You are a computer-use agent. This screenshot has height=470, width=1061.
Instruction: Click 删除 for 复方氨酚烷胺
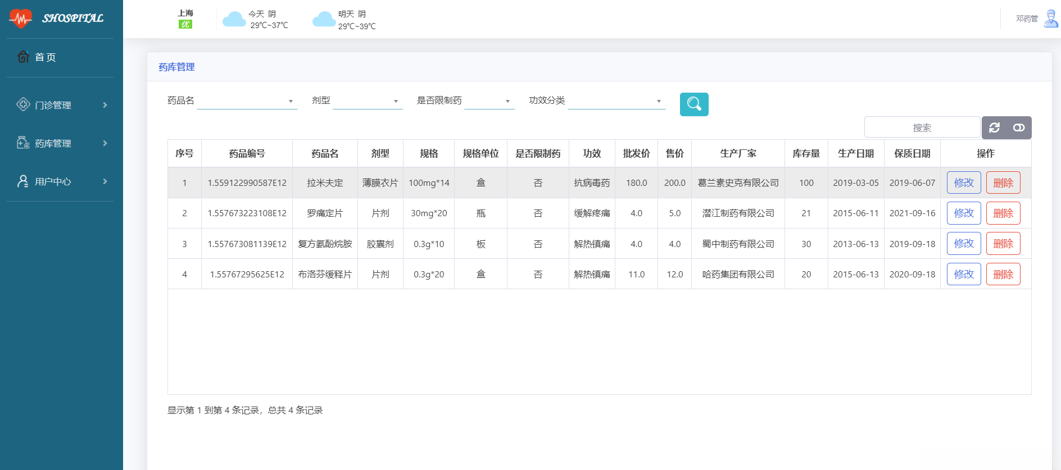[x=1003, y=243]
